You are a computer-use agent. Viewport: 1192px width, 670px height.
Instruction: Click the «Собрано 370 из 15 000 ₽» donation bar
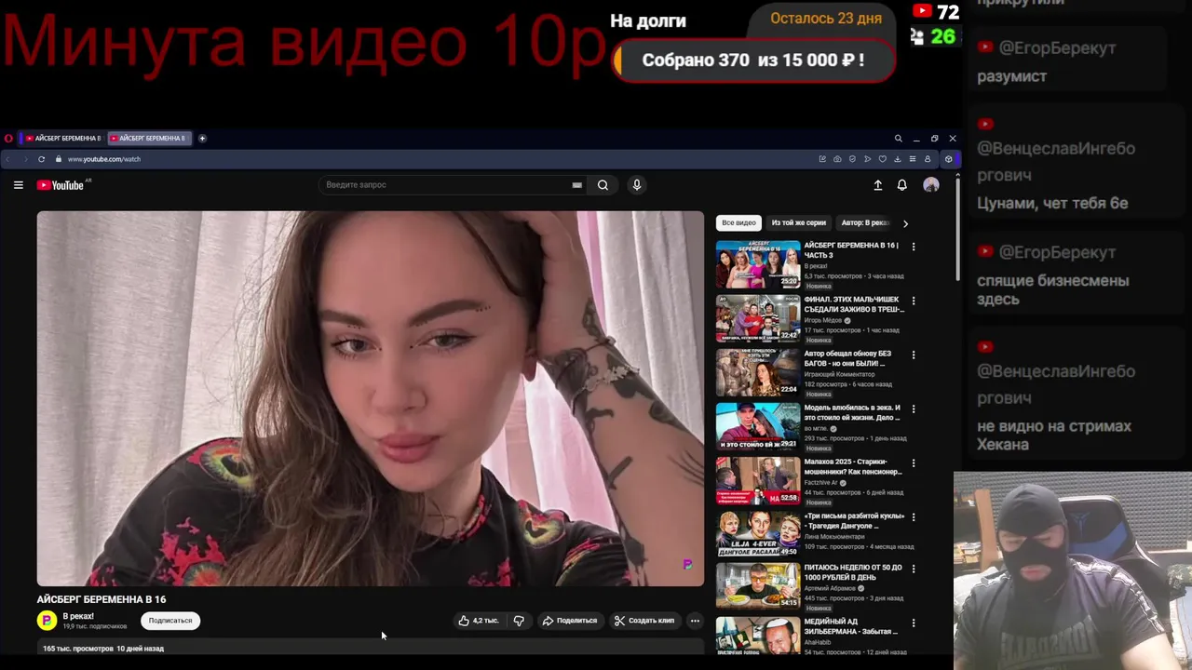pyautogui.click(x=754, y=60)
